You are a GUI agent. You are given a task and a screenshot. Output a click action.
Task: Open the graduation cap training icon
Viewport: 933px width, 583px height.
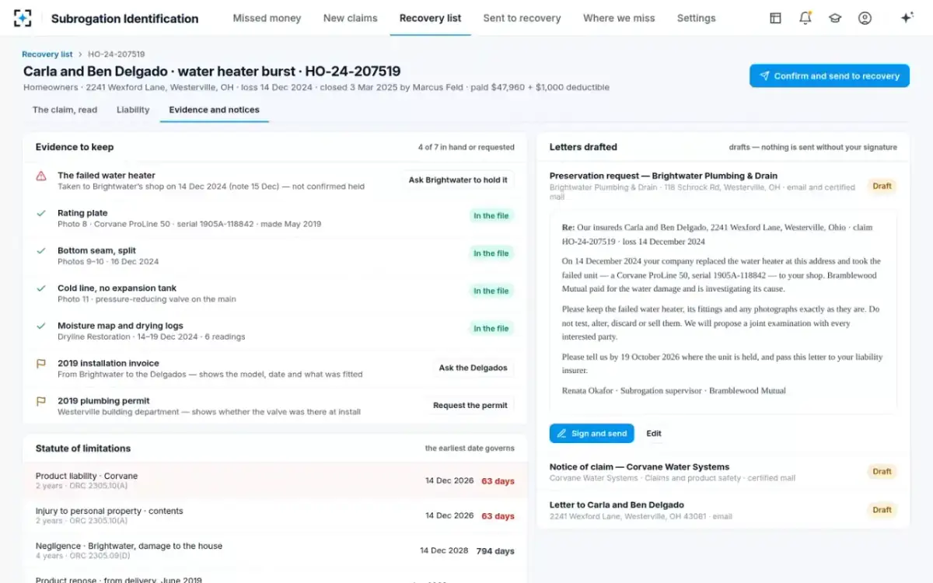835,18
